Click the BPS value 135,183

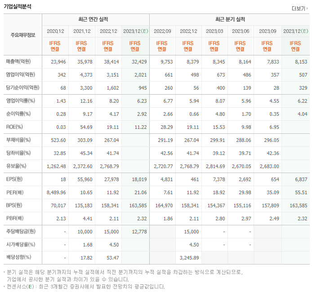(x=84, y=205)
